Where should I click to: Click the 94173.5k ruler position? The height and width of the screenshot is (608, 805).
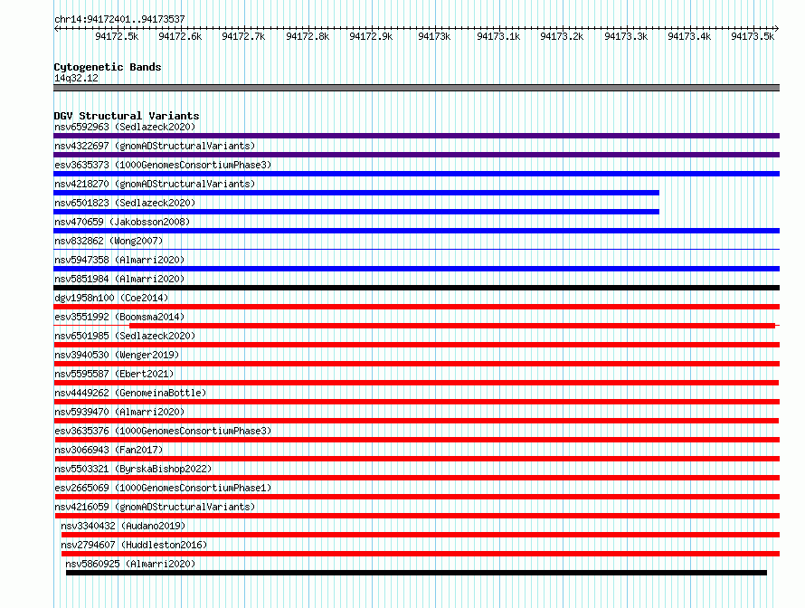[753, 36]
